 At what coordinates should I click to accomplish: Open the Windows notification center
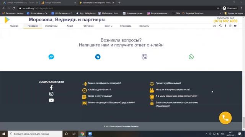(x=240, y=134)
